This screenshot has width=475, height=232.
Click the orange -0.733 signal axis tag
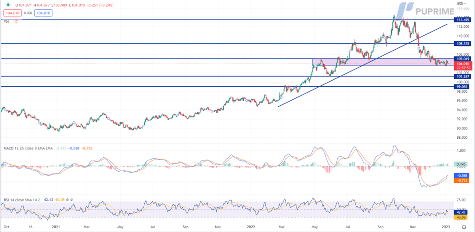click(462, 180)
